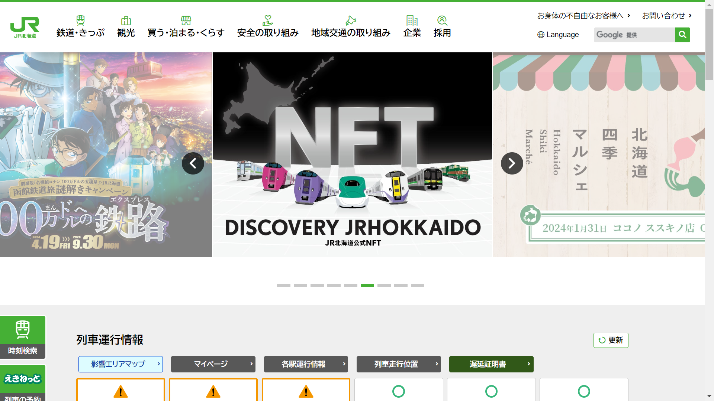Open the 観光 menu

click(x=126, y=33)
